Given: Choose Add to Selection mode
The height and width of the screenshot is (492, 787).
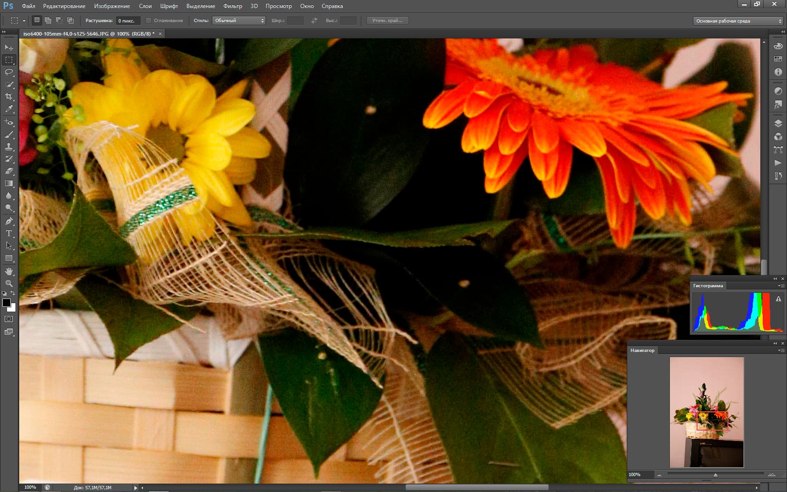Looking at the screenshot, I should tap(48, 20).
